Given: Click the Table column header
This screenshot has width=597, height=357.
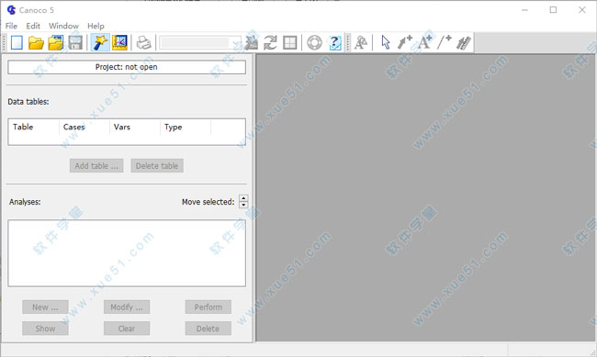Looking at the screenshot, I should (33, 128).
